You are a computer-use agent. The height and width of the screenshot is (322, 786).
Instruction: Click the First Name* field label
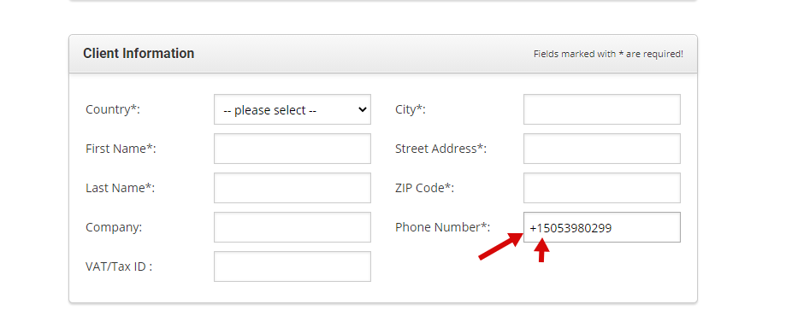pyautogui.click(x=121, y=149)
